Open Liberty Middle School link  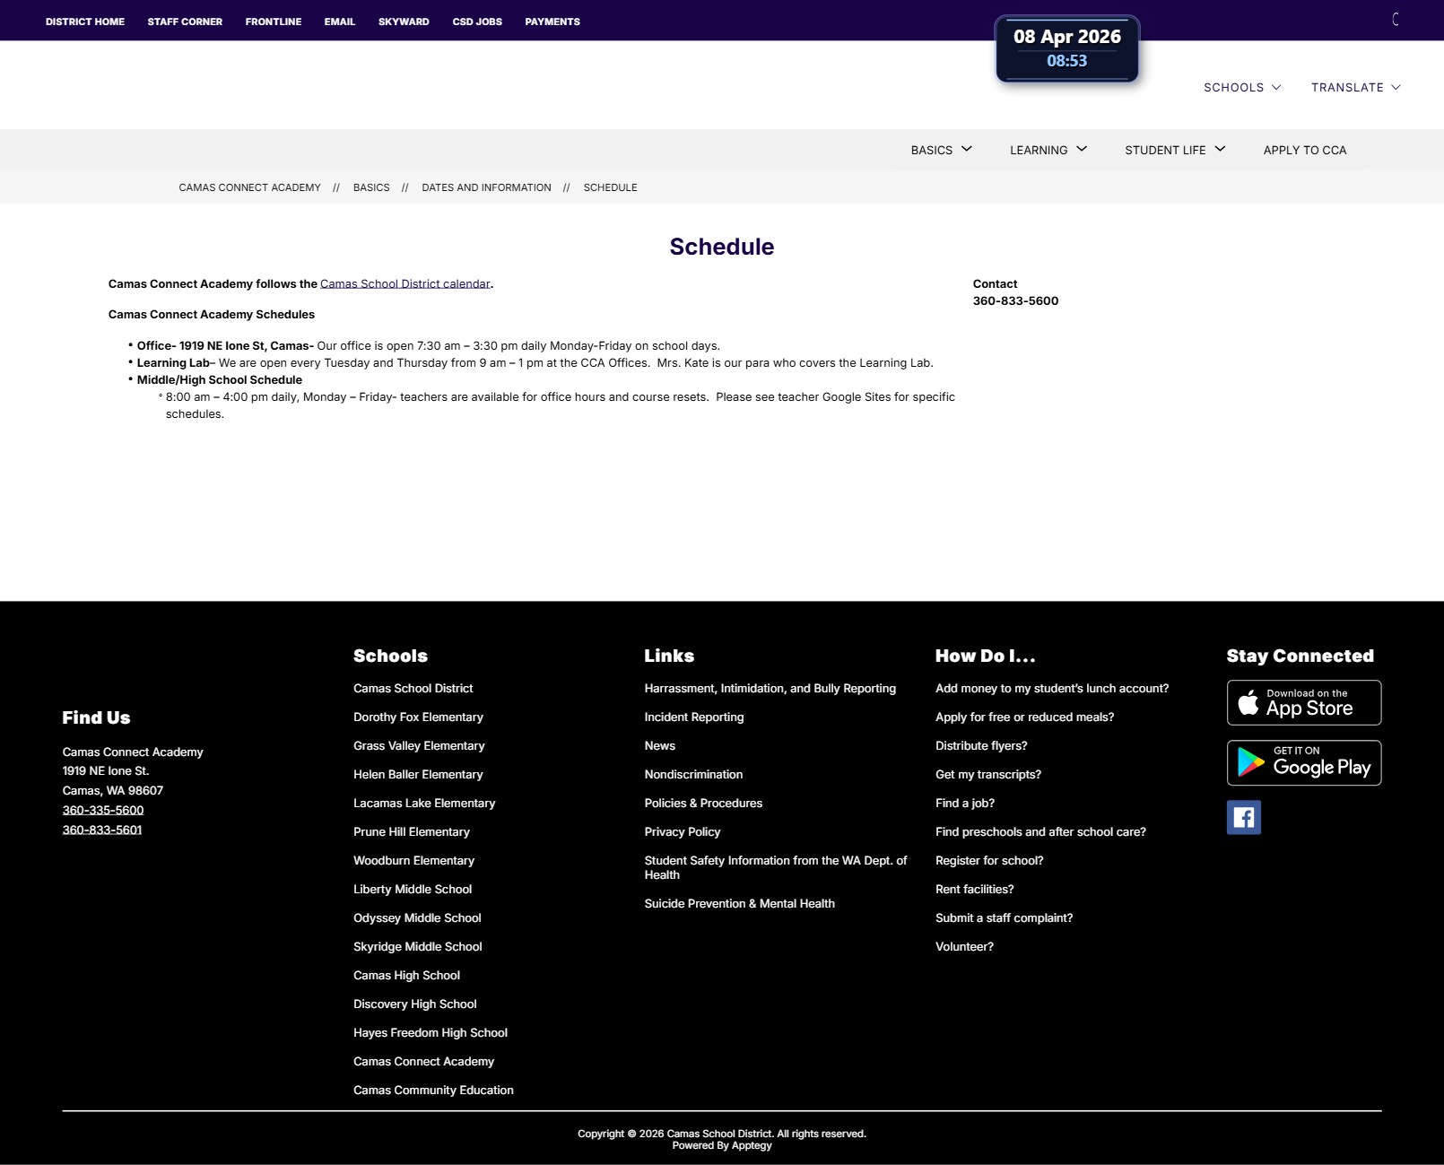413,889
